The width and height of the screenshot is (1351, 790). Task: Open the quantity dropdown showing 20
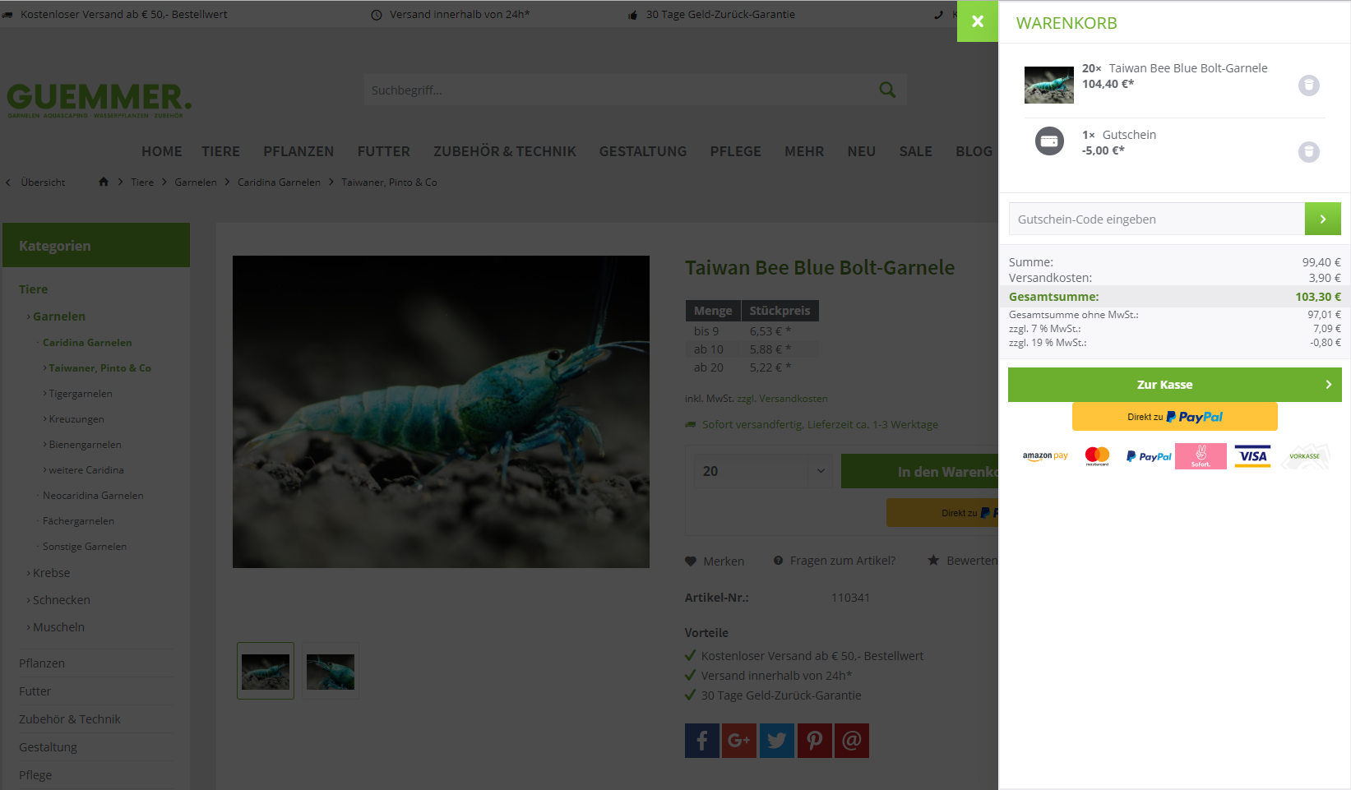point(764,471)
